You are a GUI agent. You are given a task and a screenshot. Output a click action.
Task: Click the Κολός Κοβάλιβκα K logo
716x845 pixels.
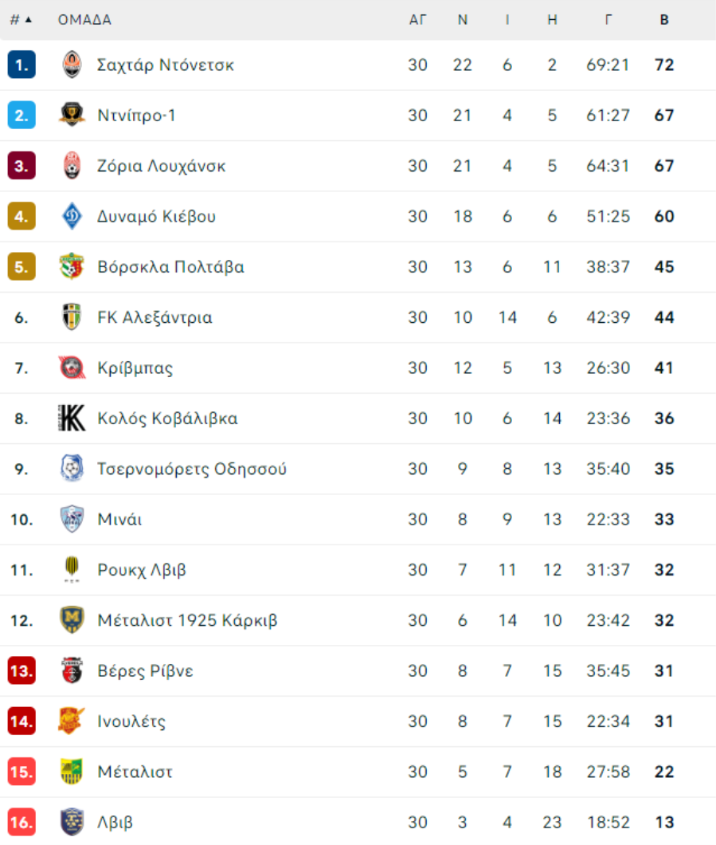point(72,419)
